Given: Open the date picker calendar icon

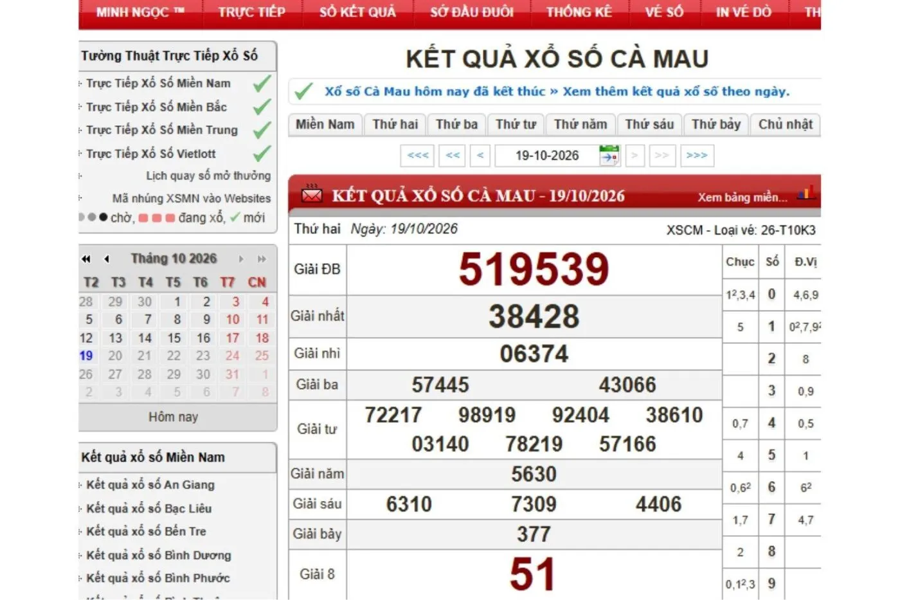Looking at the screenshot, I should point(608,156).
